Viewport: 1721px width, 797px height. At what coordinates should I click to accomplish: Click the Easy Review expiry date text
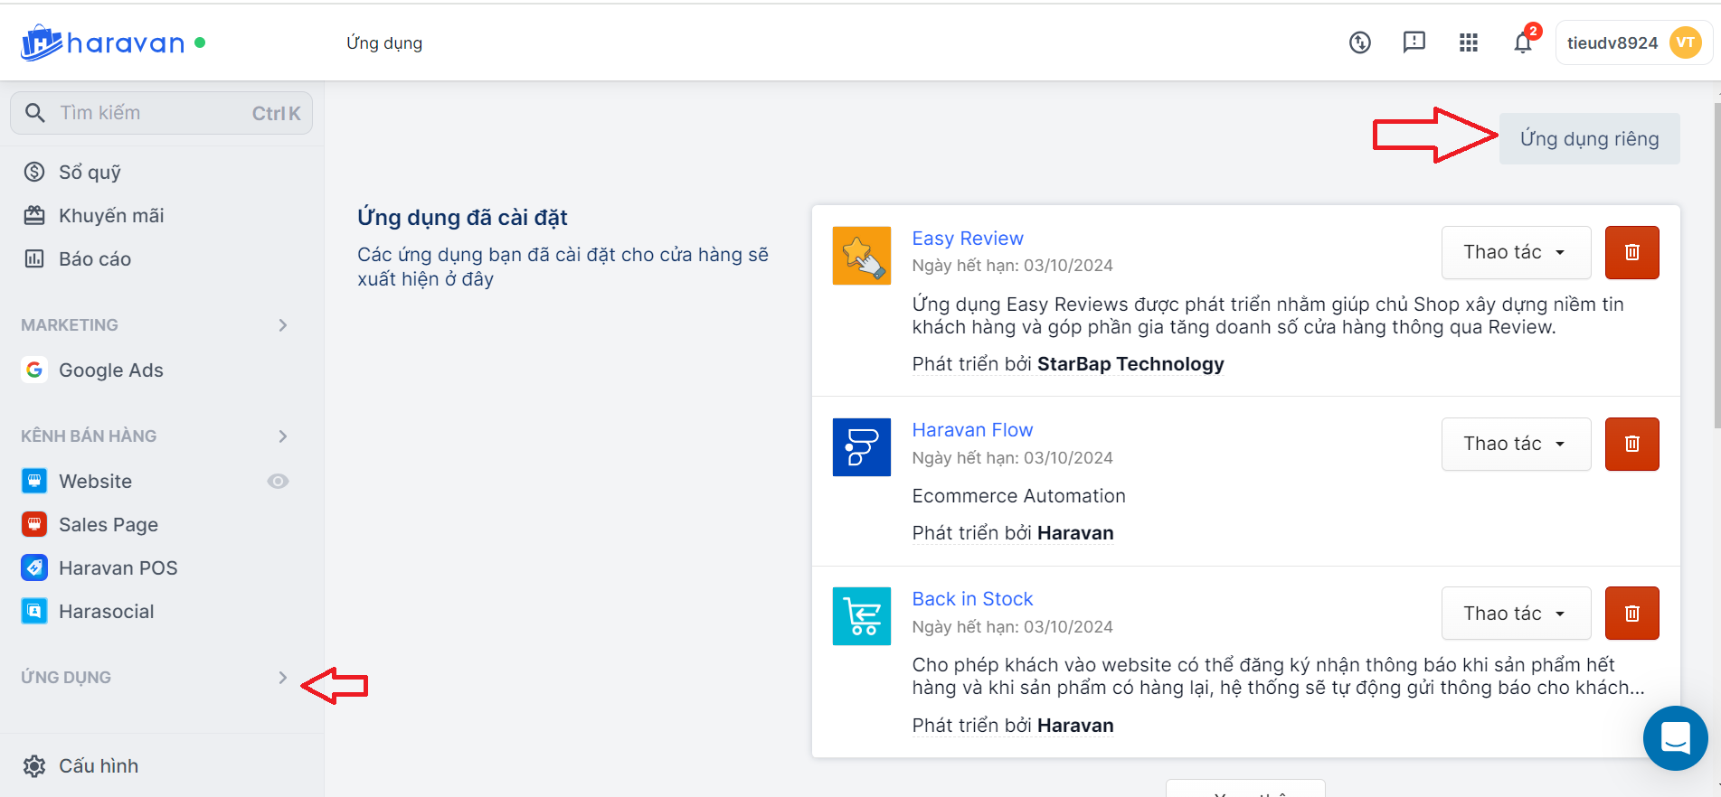point(1013,265)
